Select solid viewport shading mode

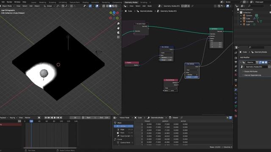click(x=110, y=6)
